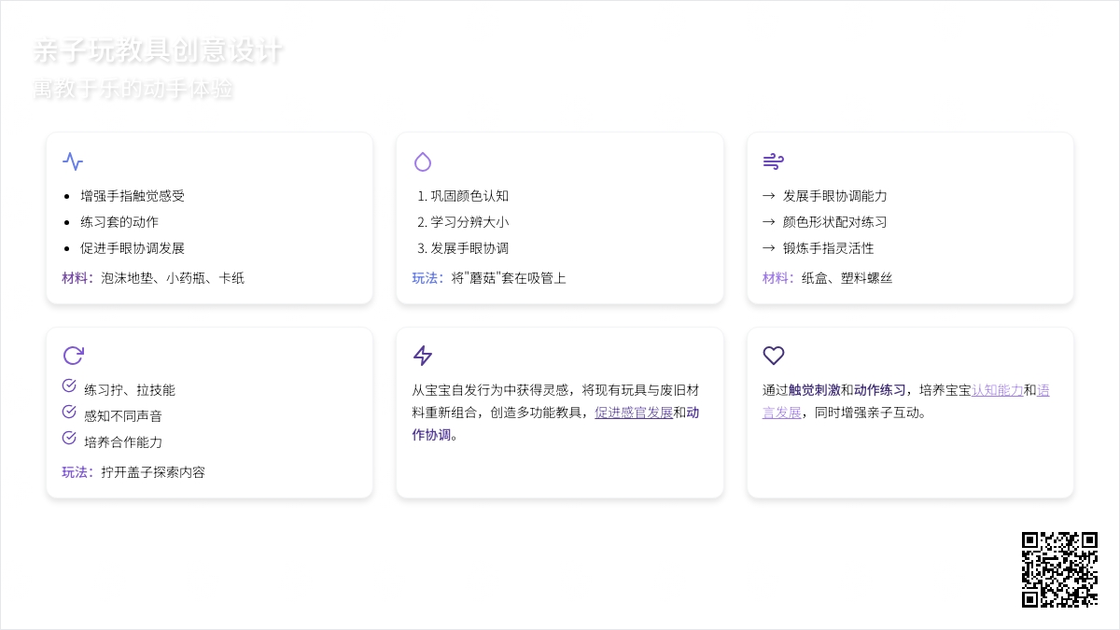Click the QR code image

point(1059,569)
